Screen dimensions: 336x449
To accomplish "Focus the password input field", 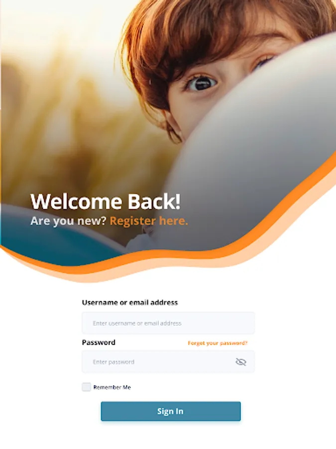I will click(168, 362).
